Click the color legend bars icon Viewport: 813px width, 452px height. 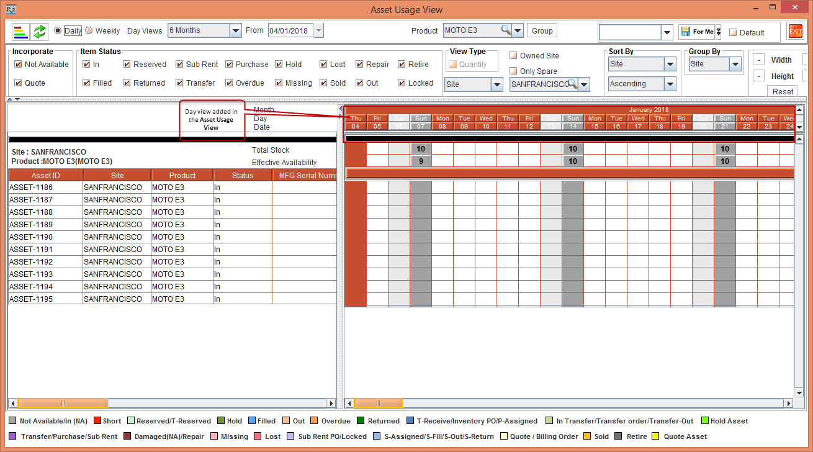(x=20, y=31)
